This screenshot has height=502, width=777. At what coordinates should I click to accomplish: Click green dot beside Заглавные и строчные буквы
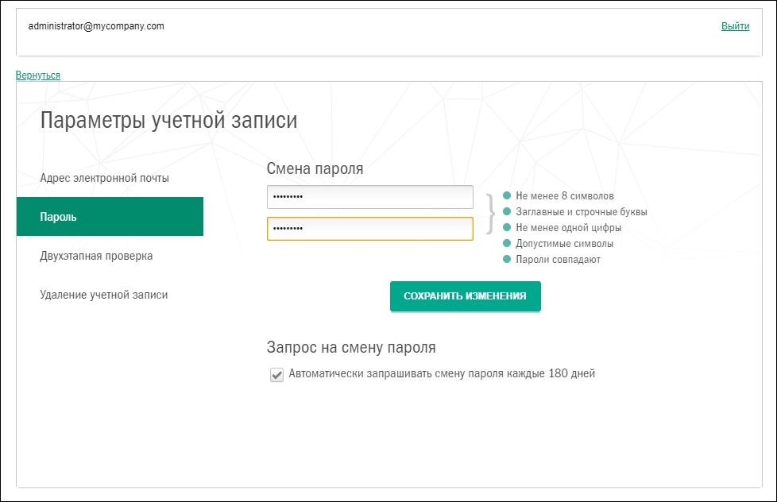(x=507, y=211)
